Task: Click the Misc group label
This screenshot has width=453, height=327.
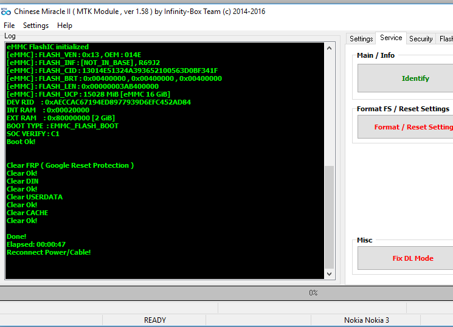Action: (x=365, y=240)
